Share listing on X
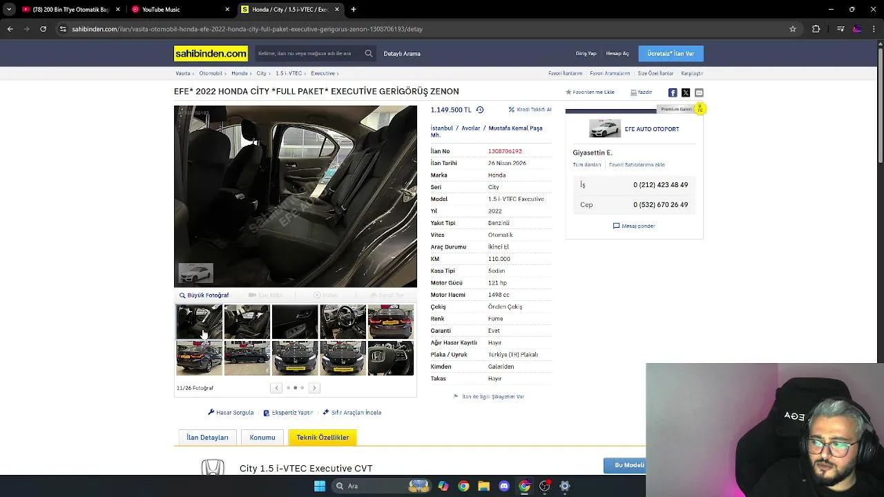This screenshot has height=497, width=884. point(686,92)
